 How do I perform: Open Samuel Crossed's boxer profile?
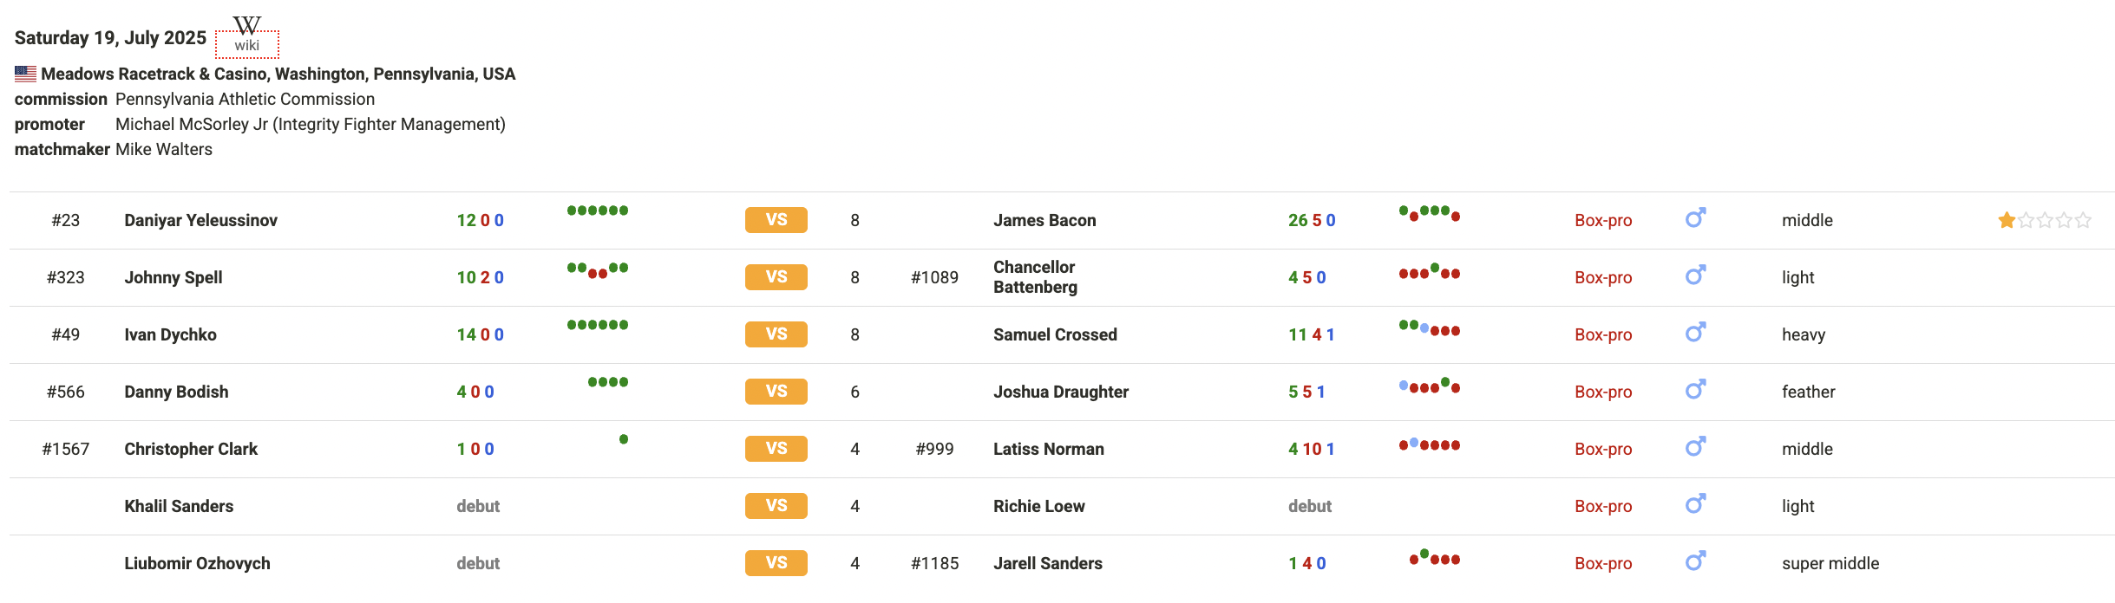pyautogui.click(x=1055, y=334)
